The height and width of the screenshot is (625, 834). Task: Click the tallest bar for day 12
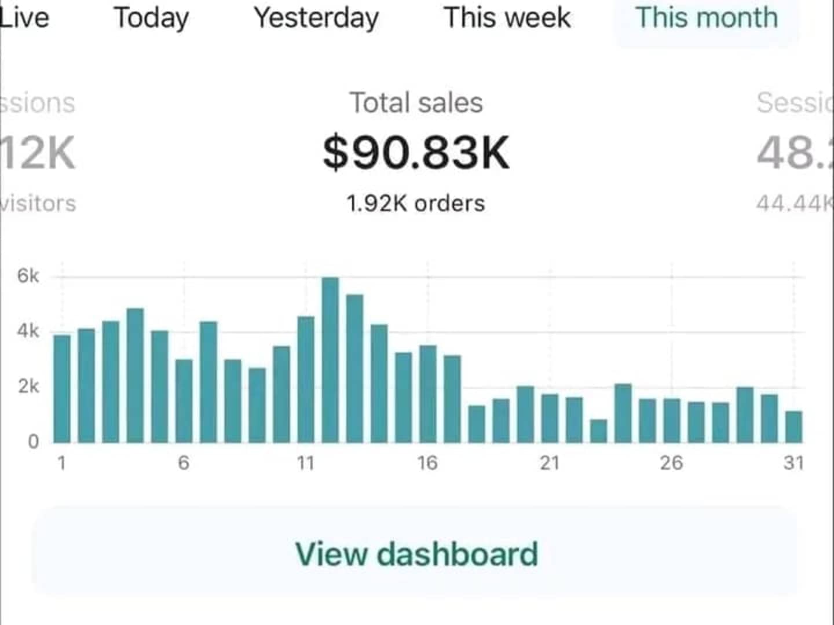pyautogui.click(x=330, y=360)
